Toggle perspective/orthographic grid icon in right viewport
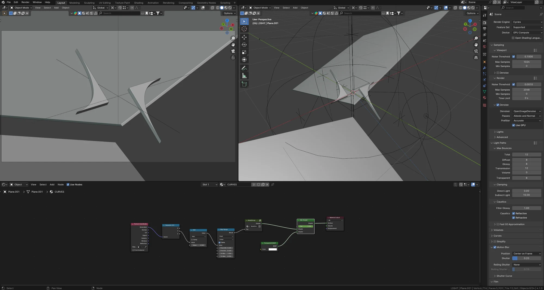544x290 pixels. 476,58
